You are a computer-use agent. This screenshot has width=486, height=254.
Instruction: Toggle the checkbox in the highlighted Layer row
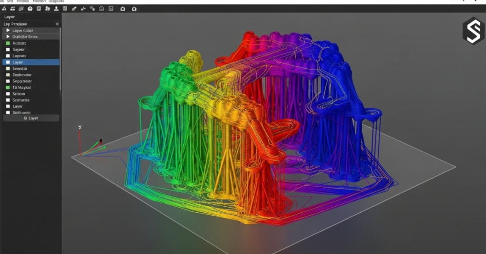(8, 62)
